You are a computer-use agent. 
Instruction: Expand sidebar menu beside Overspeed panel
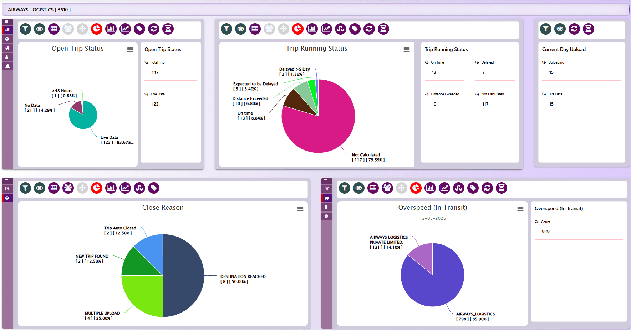[x=326, y=181]
